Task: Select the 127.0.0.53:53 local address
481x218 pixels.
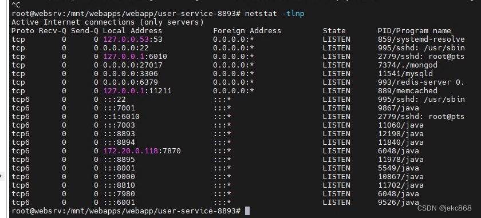Action: pos(133,39)
